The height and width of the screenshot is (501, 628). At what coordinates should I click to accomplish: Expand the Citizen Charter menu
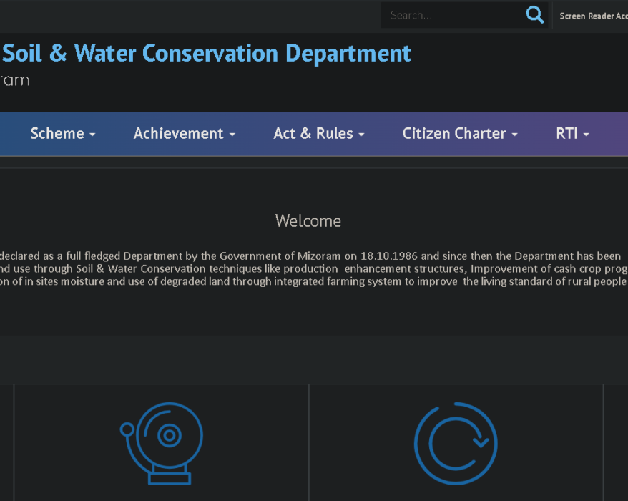coord(460,133)
